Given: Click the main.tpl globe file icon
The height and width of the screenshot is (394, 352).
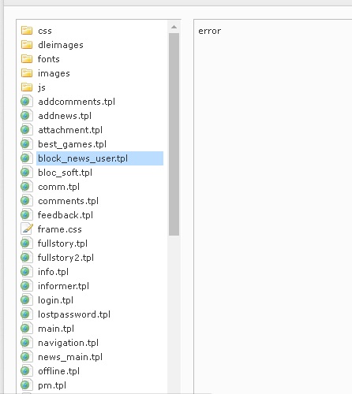Looking at the screenshot, I should (27, 329).
